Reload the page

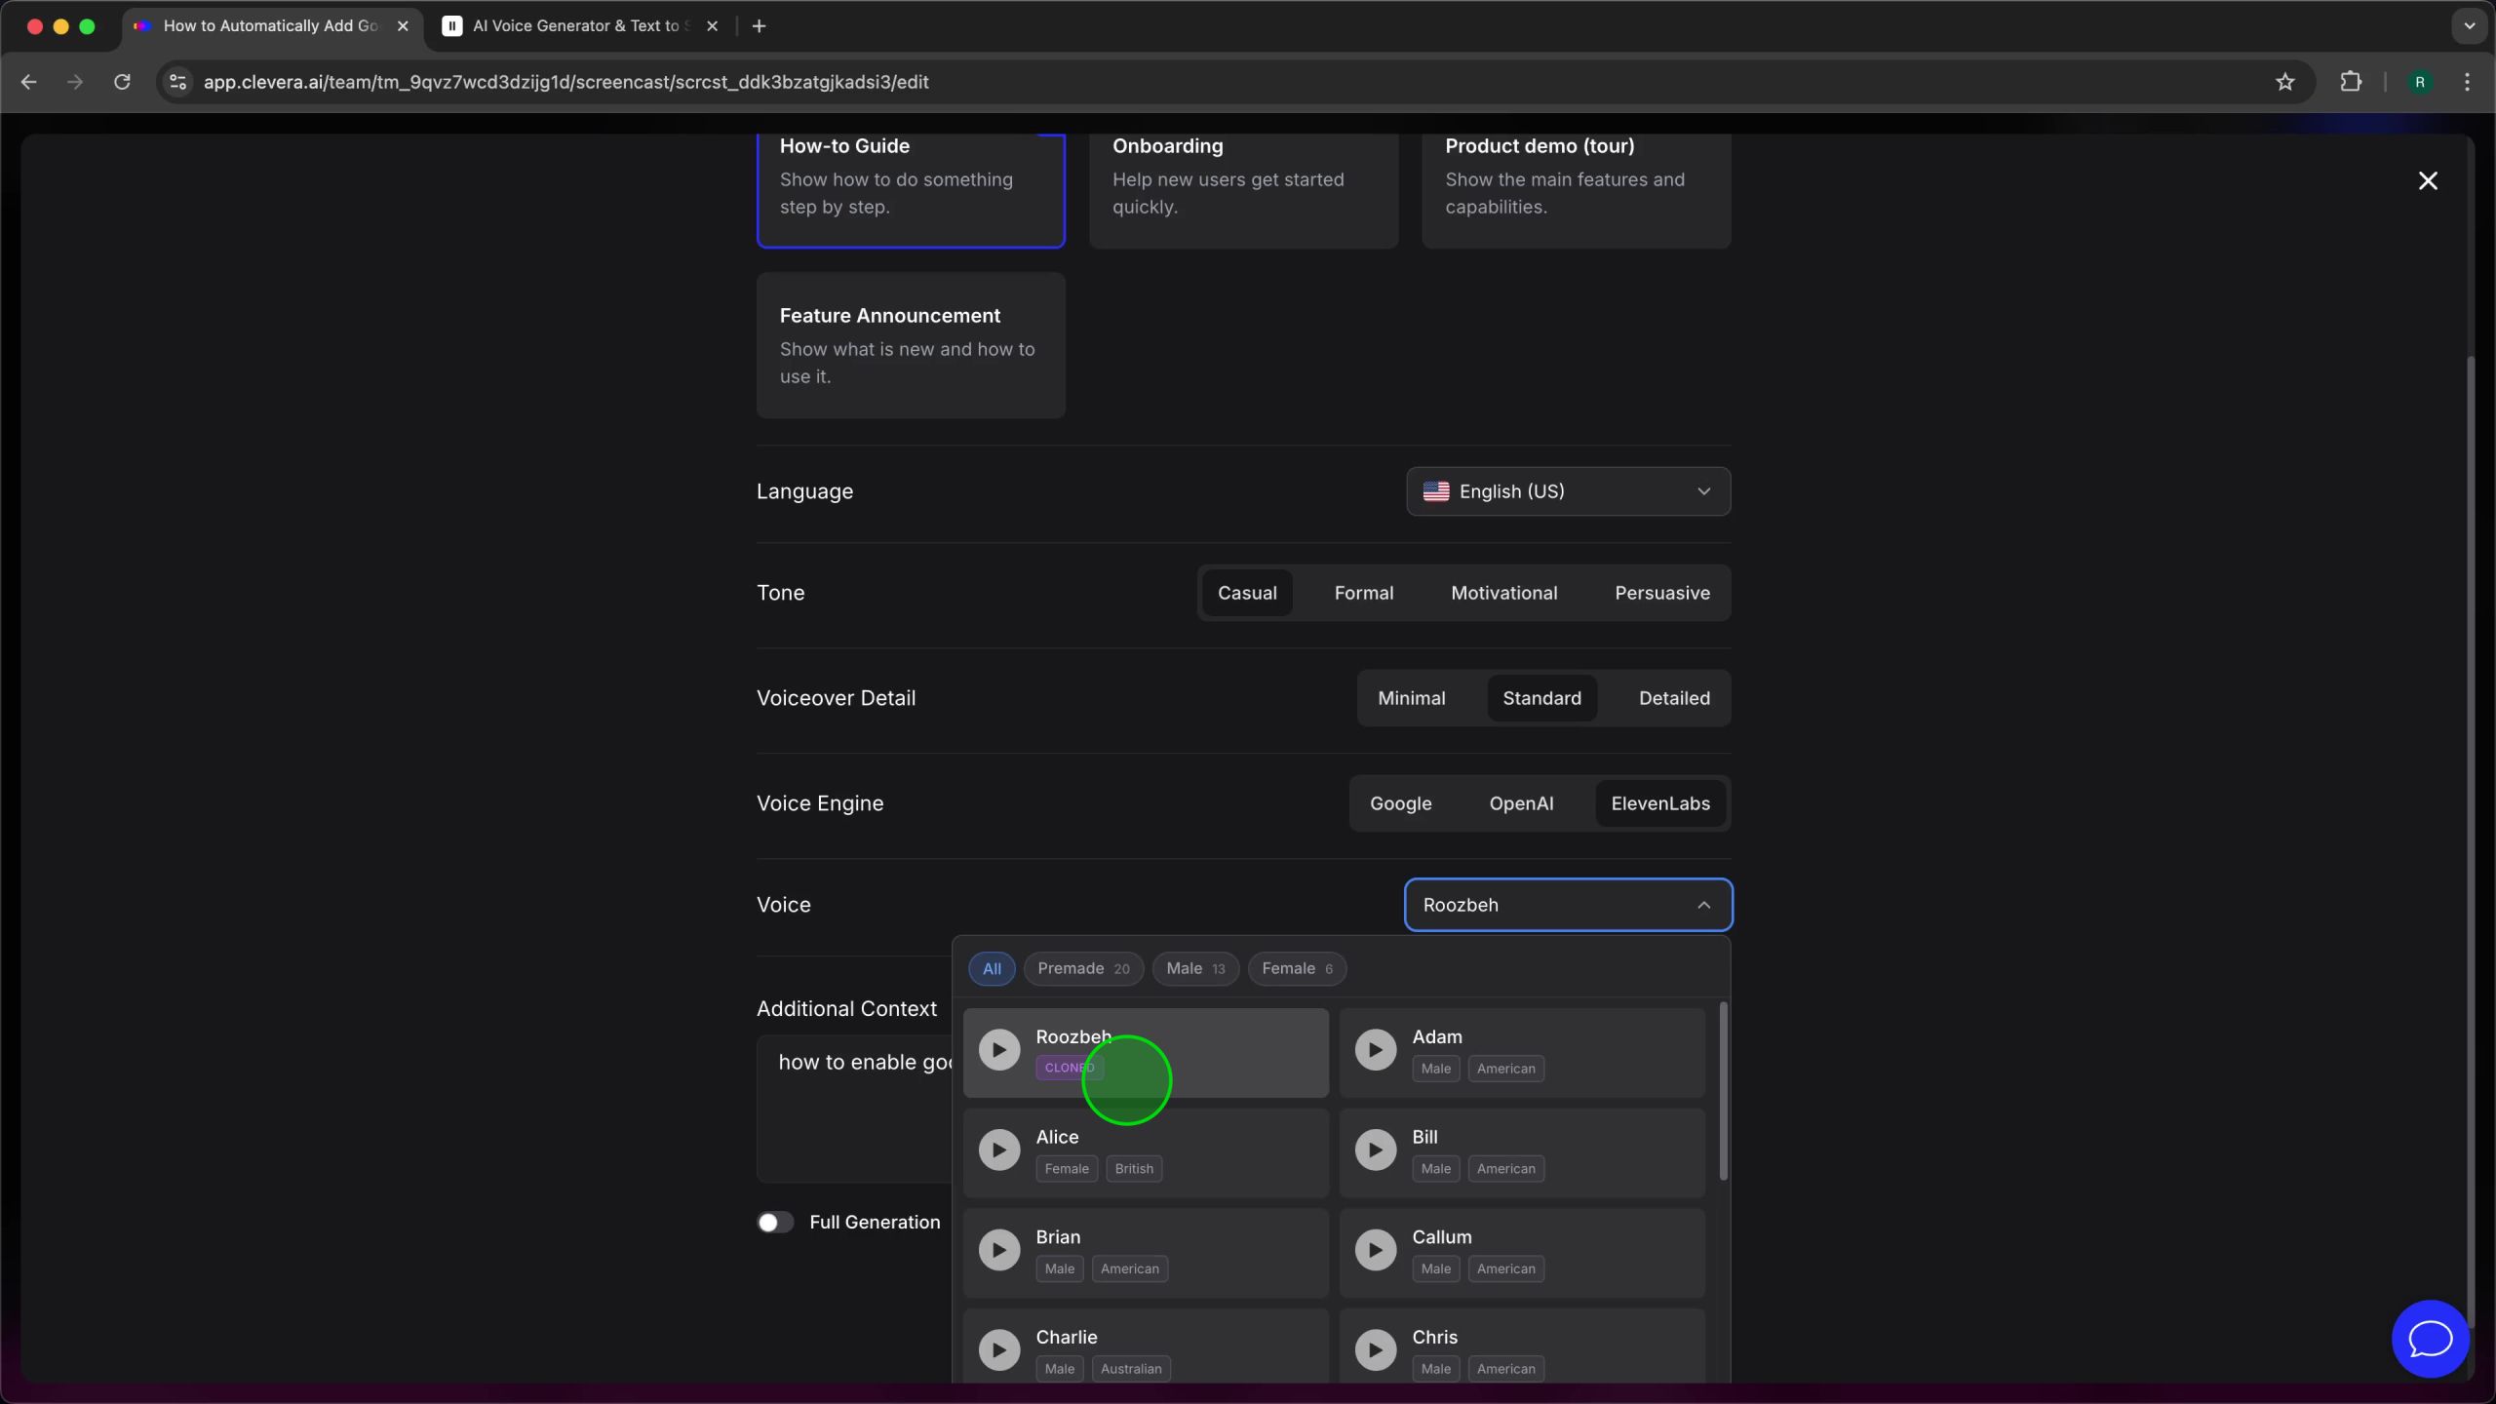click(x=122, y=82)
